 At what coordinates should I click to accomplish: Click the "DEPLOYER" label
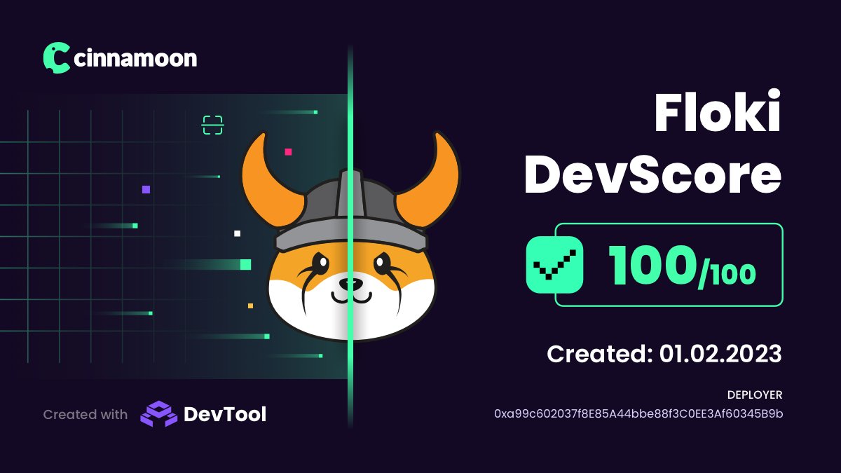(755, 395)
